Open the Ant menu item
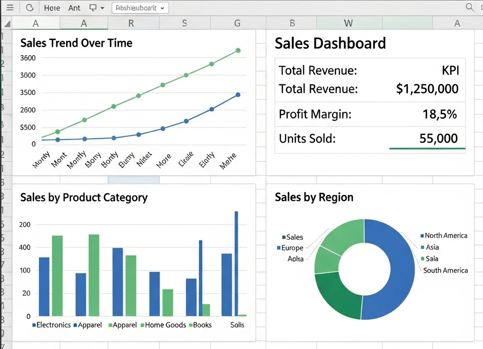Image resolution: width=483 pixels, height=349 pixels. point(74,7)
